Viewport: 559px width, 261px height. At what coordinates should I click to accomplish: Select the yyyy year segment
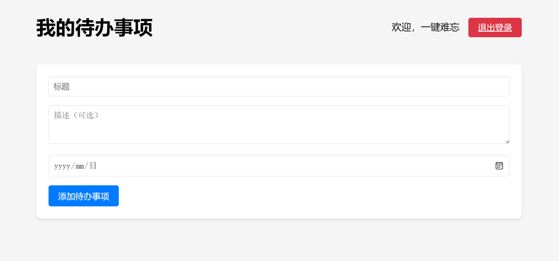tap(62, 166)
